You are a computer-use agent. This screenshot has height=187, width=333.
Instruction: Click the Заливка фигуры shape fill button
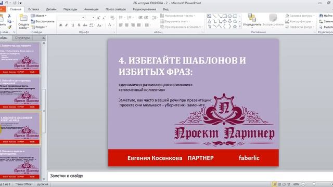point(300,16)
